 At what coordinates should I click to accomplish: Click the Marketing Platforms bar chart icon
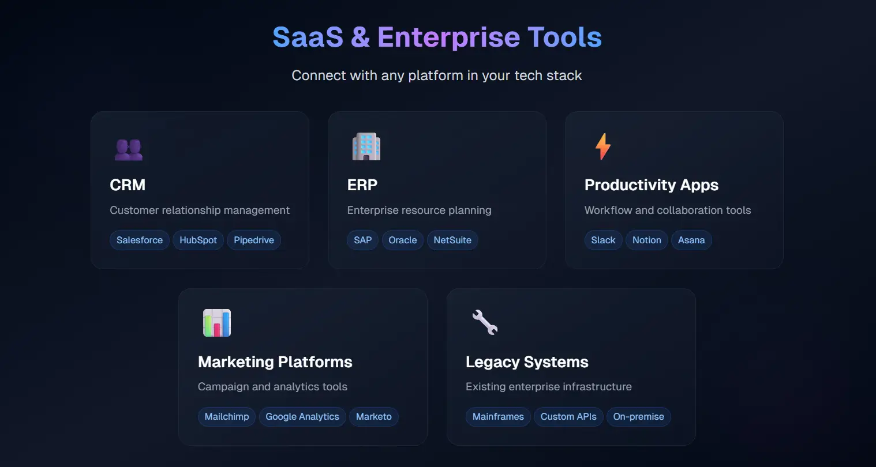click(217, 323)
